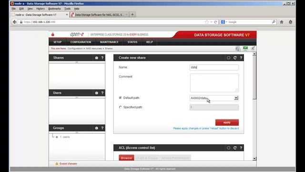Click Event Viewer star icon
Viewport: 305px width, 172px height.
[x=57, y=163]
